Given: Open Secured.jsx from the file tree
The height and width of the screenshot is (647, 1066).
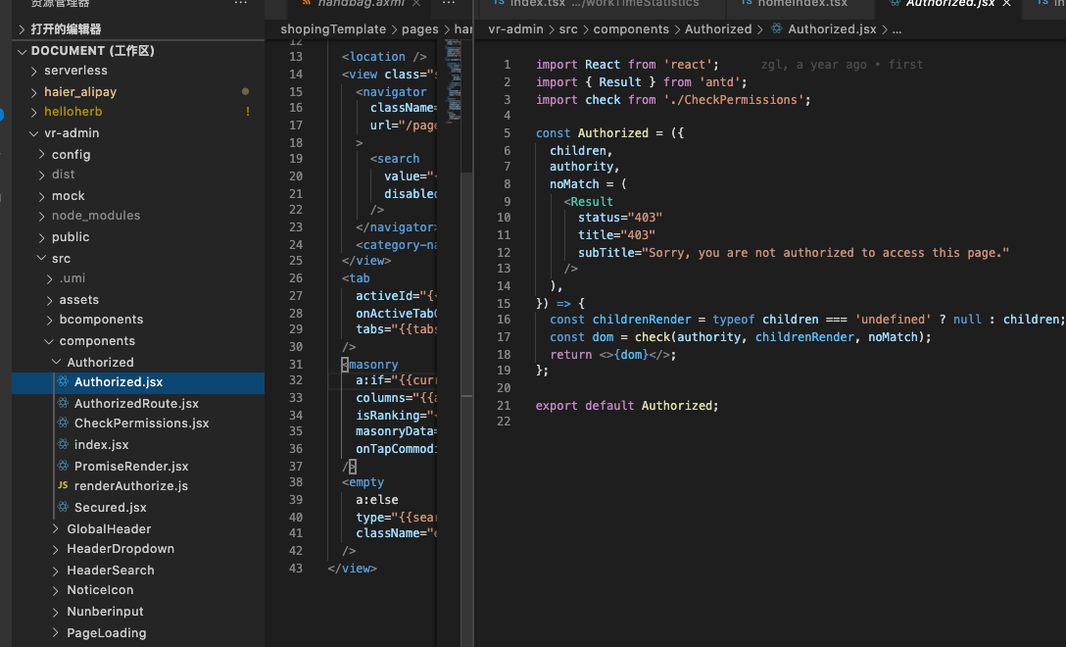Looking at the screenshot, I should (x=110, y=508).
